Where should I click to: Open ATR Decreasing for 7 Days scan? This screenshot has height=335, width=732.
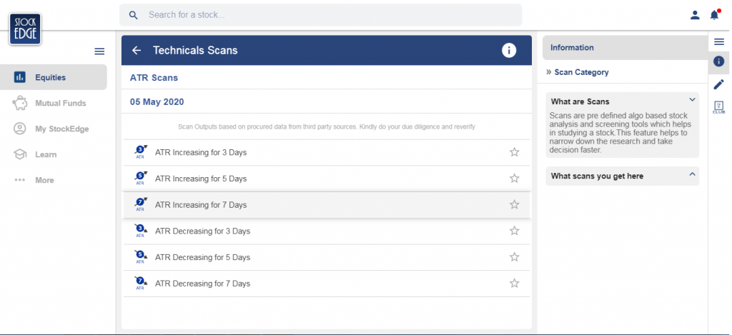[x=326, y=283]
